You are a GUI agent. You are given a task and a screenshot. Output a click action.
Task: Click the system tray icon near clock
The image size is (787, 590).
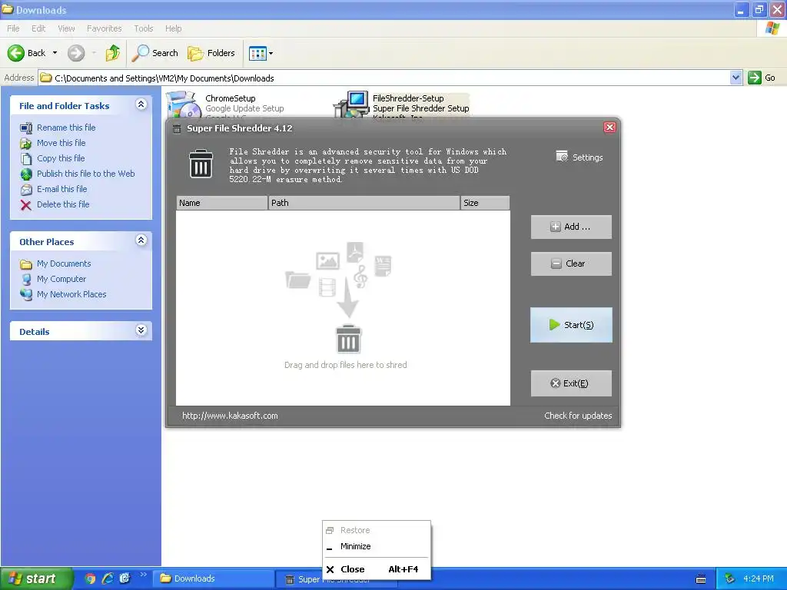pyautogui.click(x=730, y=578)
